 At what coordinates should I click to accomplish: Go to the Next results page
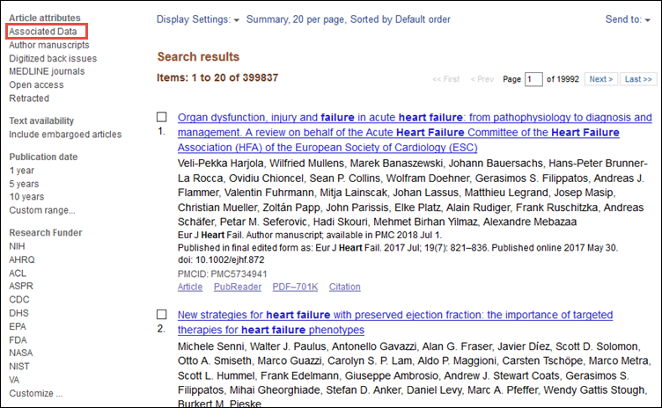pyautogui.click(x=601, y=79)
